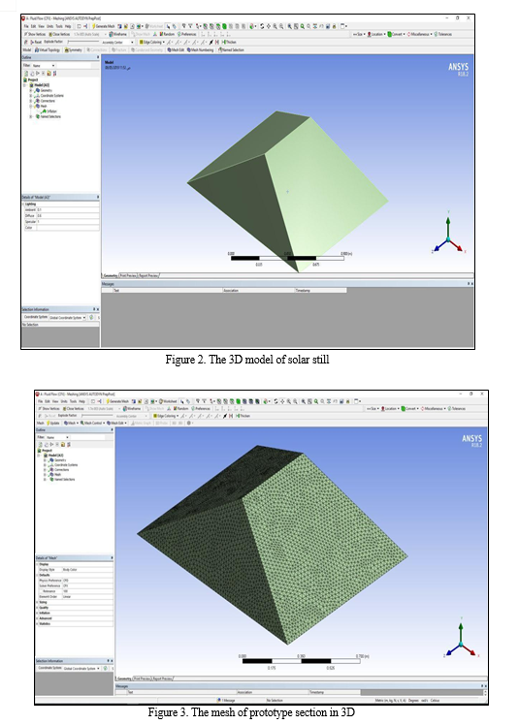This screenshot has height=725, width=519.
Task: Click Update in the Figure 3 Mesh toolbar
Action: pyautogui.click(x=53, y=423)
